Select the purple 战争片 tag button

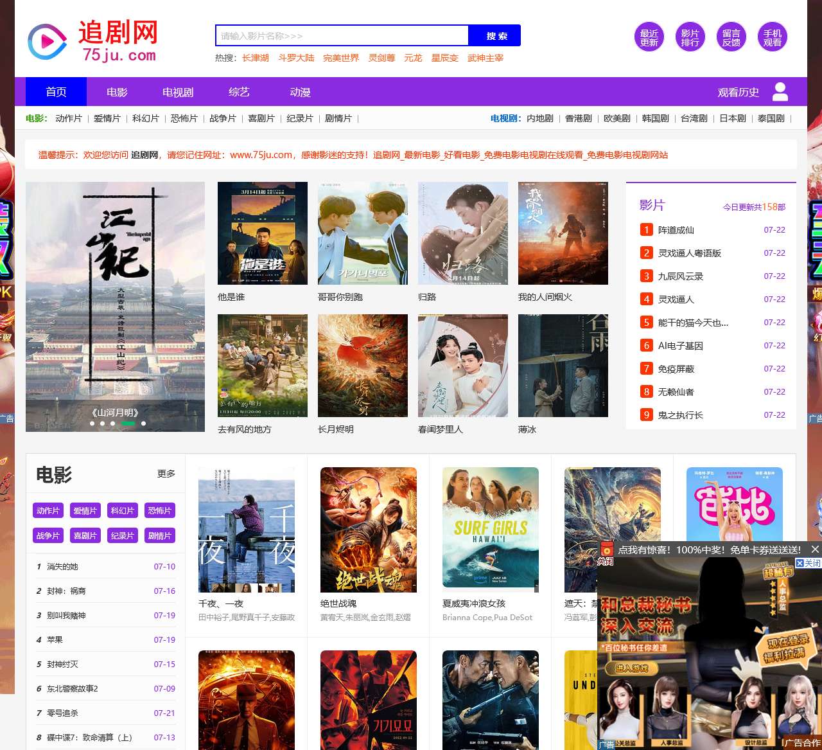coord(48,536)
